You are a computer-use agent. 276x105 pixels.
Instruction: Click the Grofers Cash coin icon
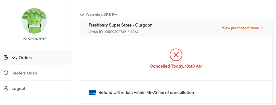click(6, 73)
